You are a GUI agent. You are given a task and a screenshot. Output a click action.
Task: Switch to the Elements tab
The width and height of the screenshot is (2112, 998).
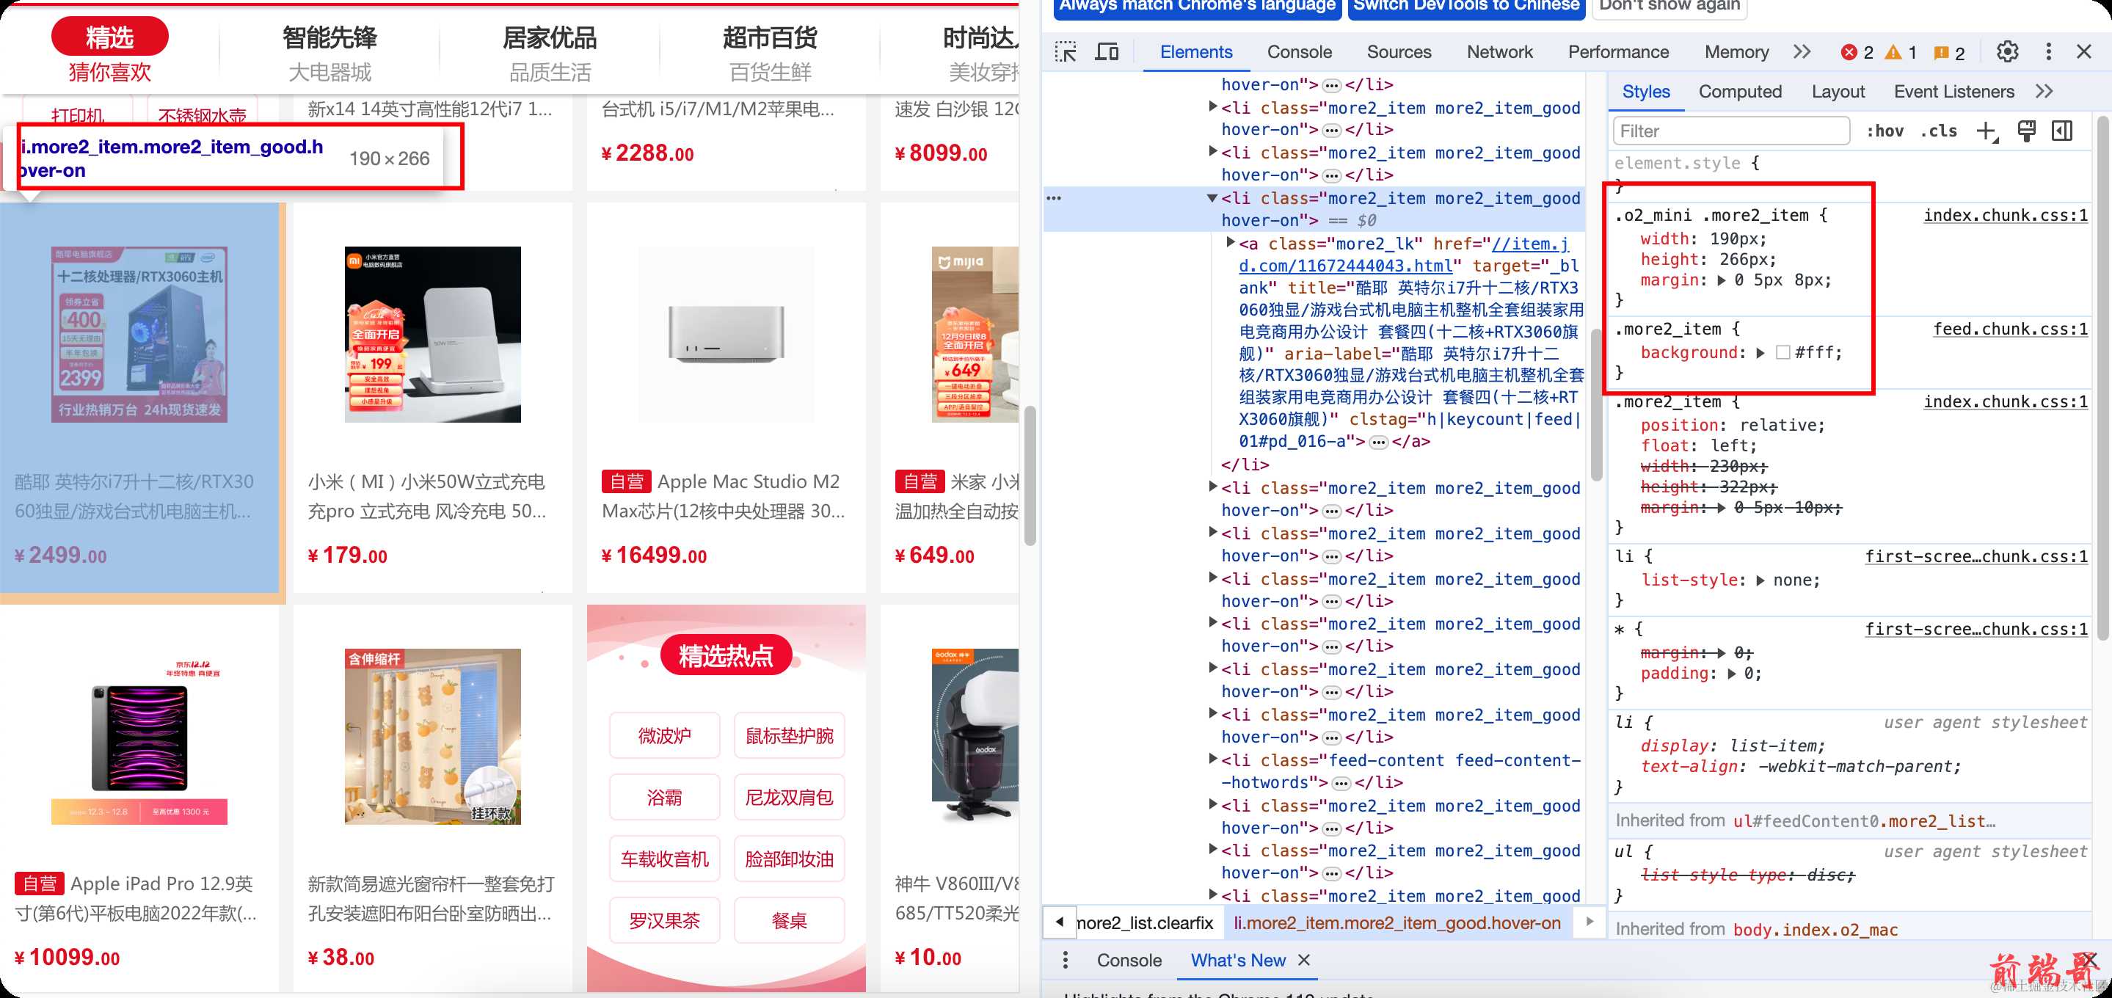[1195, 53]
